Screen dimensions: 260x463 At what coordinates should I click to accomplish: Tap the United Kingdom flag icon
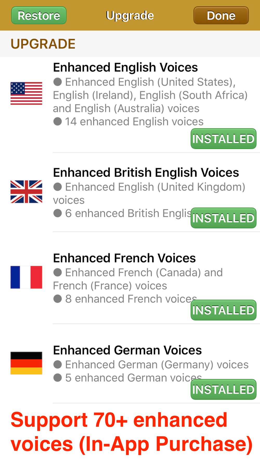coord(26,192)
